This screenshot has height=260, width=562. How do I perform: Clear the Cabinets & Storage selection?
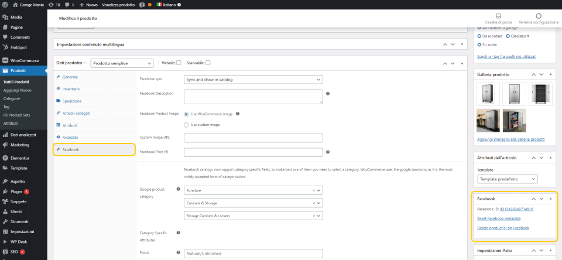tap(314, 203)
